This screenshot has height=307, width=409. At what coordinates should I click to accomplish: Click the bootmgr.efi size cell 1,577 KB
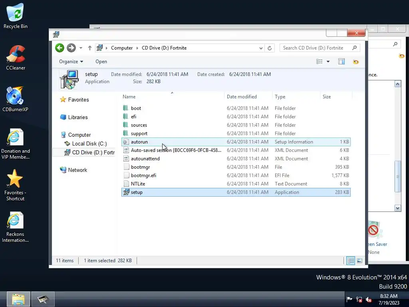tap(340, 175)
